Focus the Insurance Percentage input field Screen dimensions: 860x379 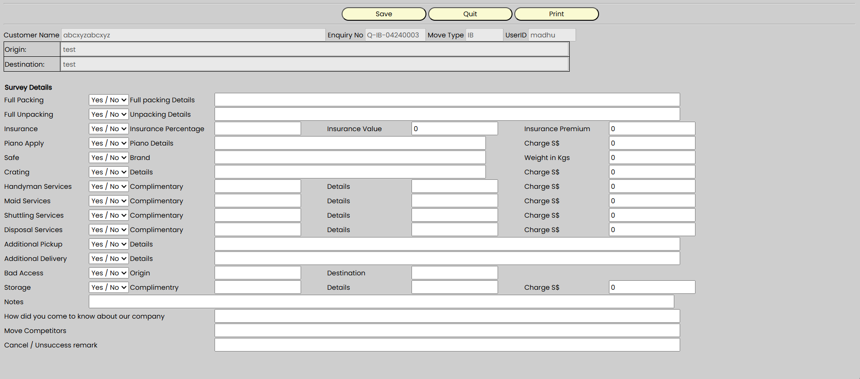[257, 129]
